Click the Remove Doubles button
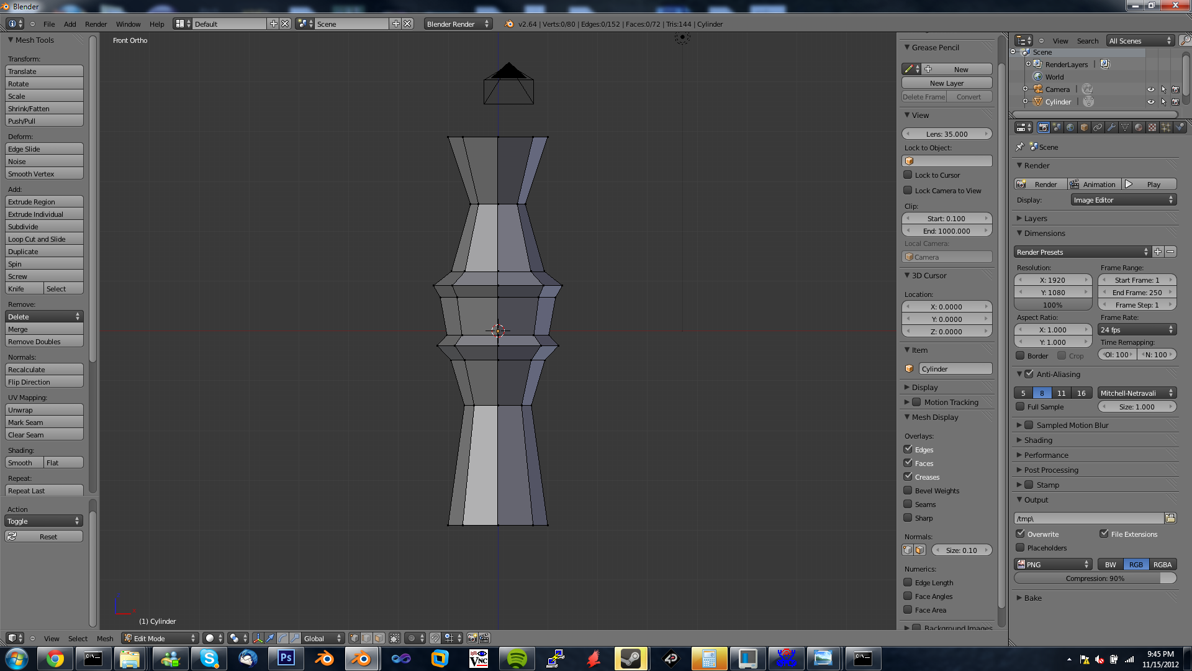 coord(44,341)
